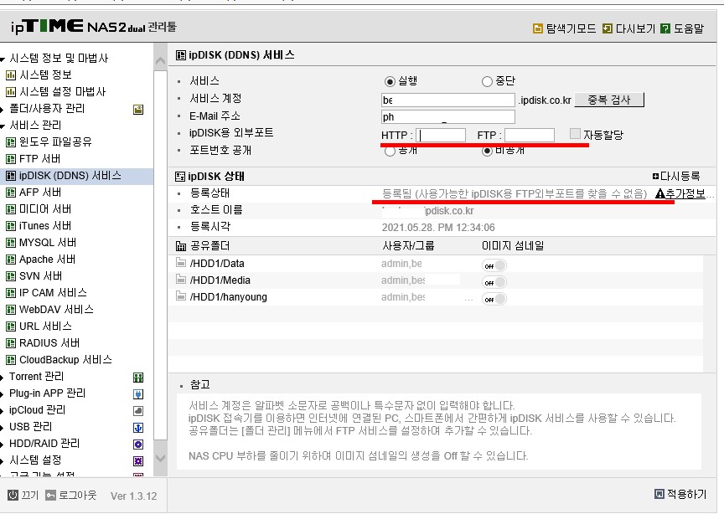
Task: Click the FTP 서버 item icon
Action: [x=11, y=159]
